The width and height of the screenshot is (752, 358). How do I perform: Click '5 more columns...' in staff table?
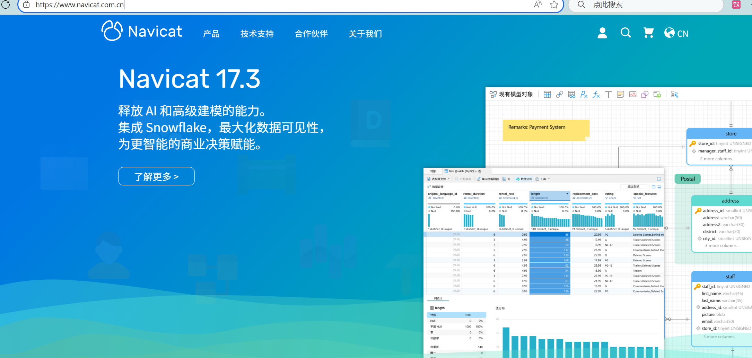720,337
